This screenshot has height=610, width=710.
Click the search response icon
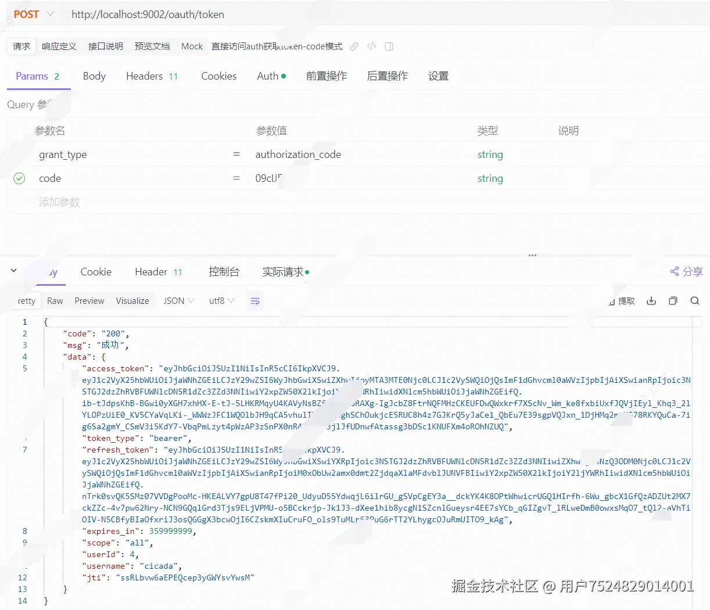(695, 301)
